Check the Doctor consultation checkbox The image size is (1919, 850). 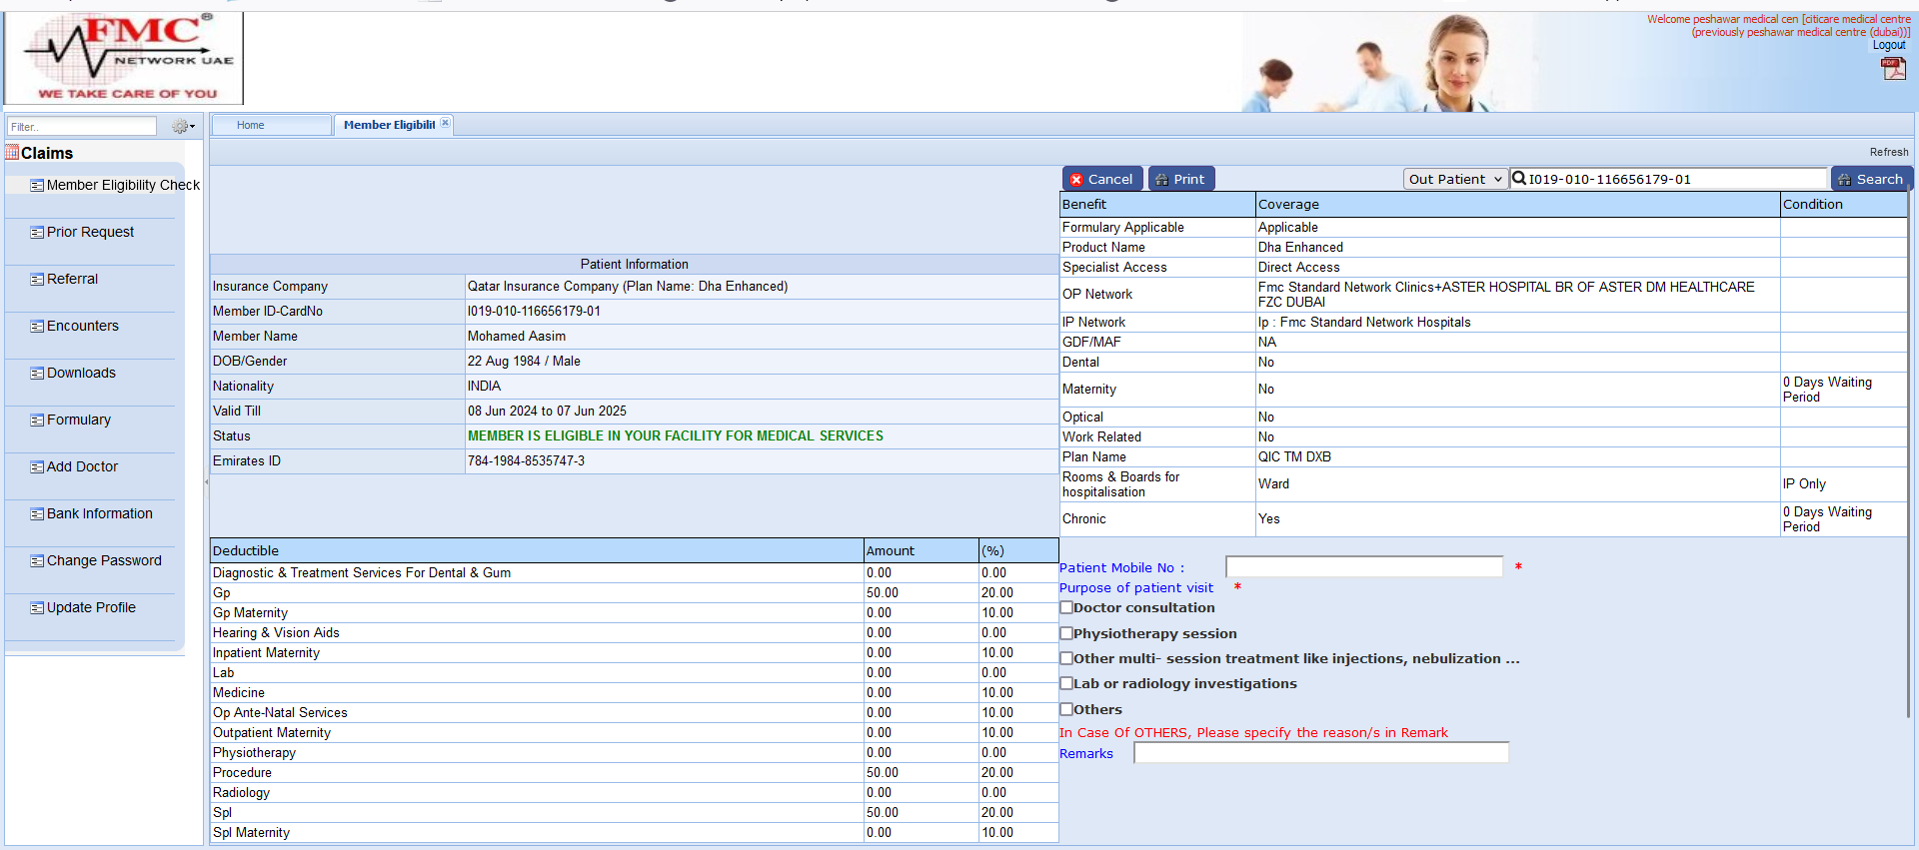click(1066, 607)
